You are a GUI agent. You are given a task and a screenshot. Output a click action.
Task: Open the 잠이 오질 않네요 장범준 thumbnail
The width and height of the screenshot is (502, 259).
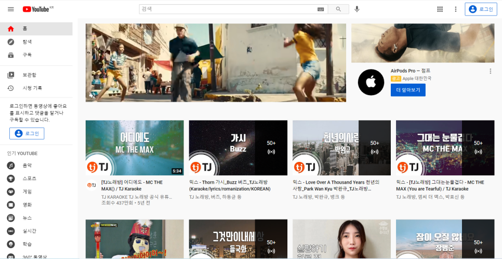(445, 239)
